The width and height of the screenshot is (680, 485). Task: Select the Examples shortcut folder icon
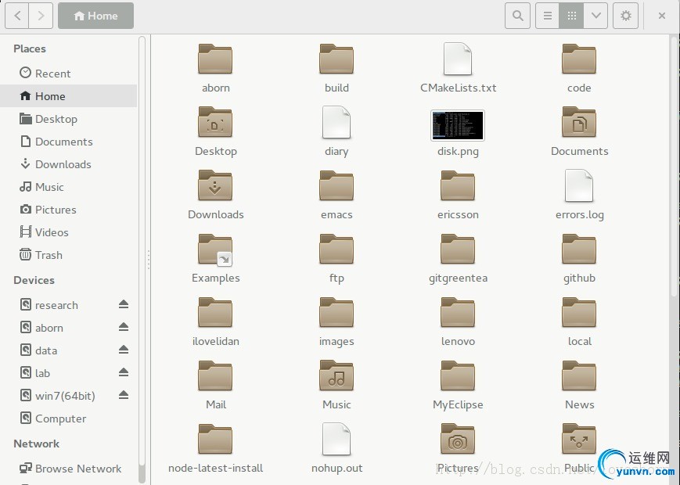[215, 250]
